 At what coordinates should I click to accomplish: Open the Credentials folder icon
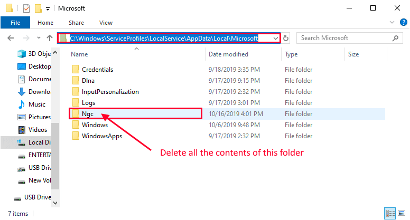coord(76,70)
